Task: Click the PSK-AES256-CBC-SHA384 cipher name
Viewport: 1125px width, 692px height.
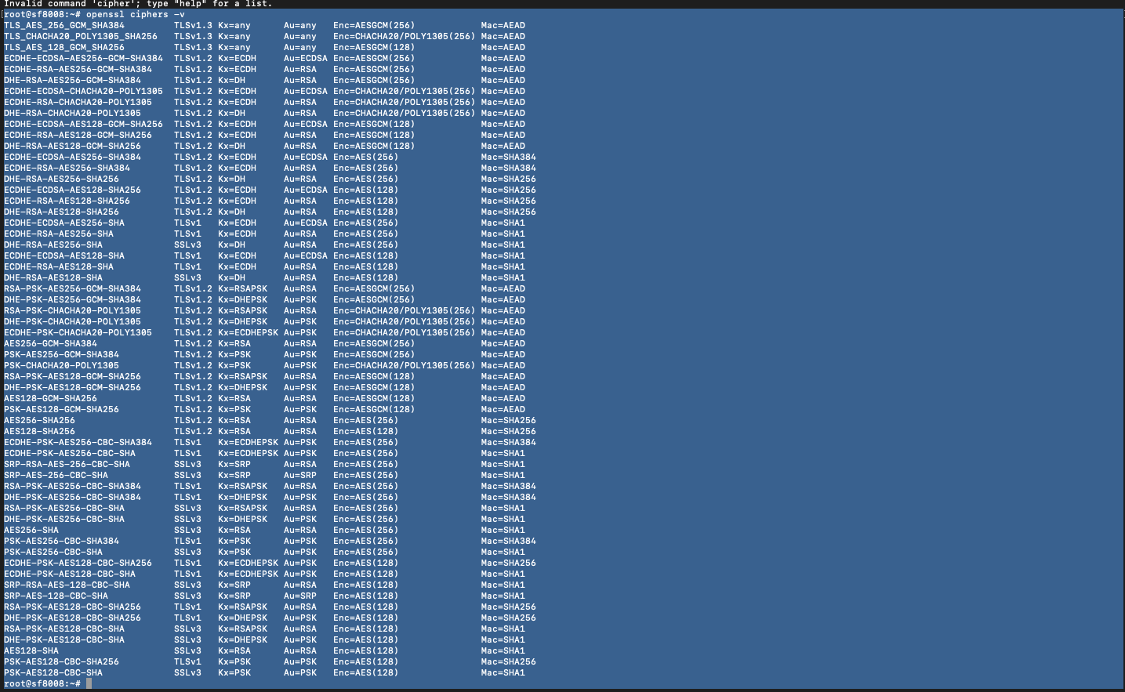Action: pyautogui.click(x=61, y=541)
